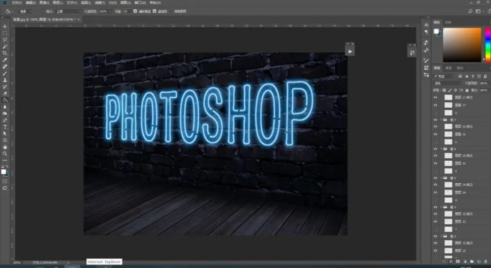Select the Eyedropper tool
This screenshot has width=491, height=268.
pos(5,60)
